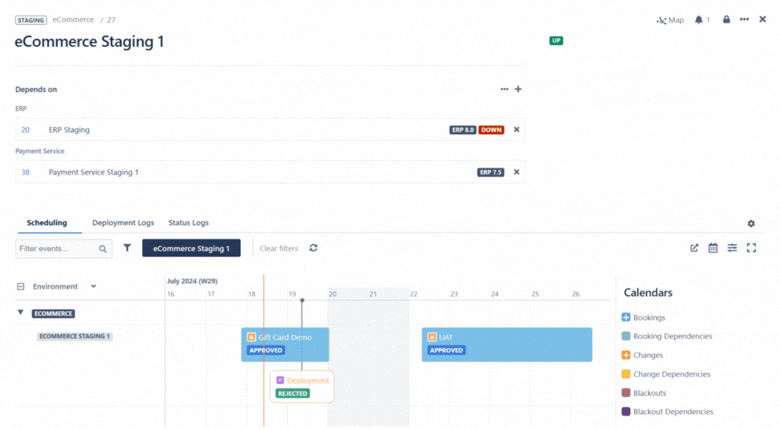Add a dependency with the plus icon
The height and width of the screenshot is (429, 780).
point(518,89)
